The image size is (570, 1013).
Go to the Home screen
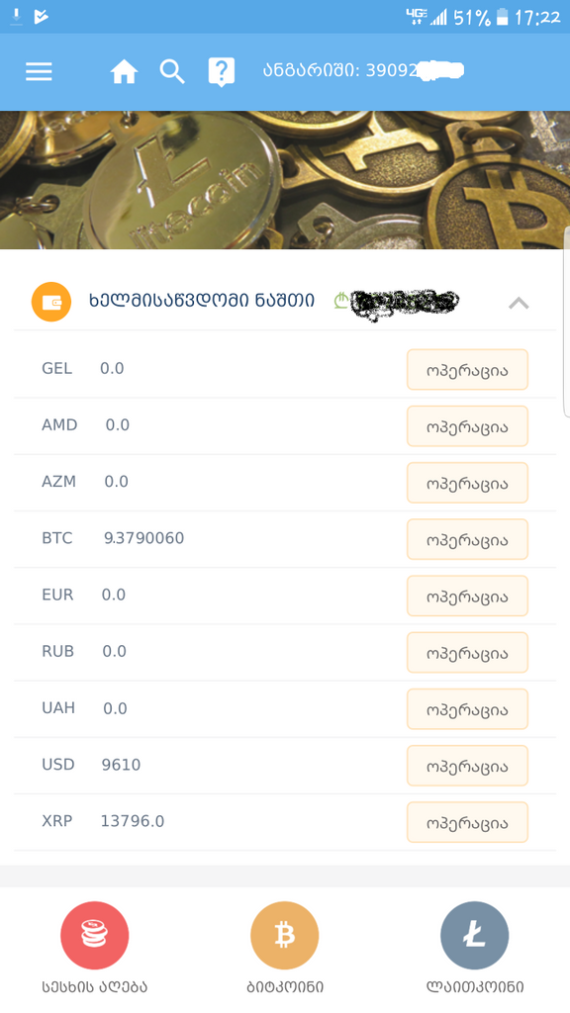pyautogui.click(x=124, y=71)
